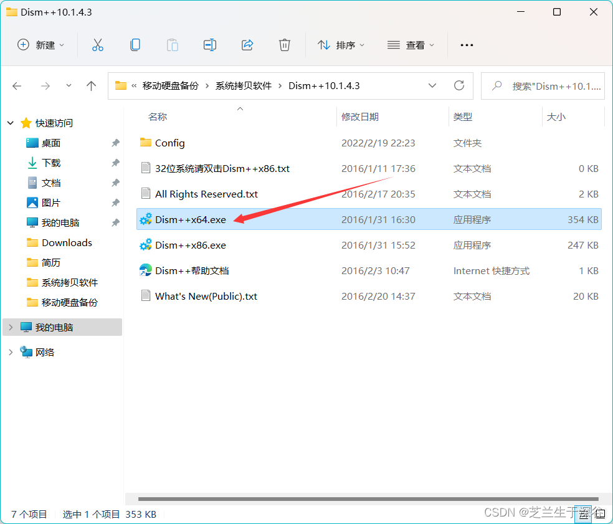Open the 新建 (New) dropdown

[x=40, y=45]
